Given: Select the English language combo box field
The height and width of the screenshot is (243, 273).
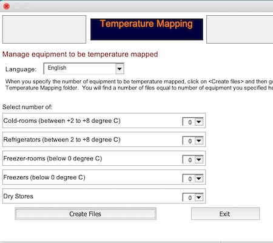Looking at the screenshot, I should 84,69.
